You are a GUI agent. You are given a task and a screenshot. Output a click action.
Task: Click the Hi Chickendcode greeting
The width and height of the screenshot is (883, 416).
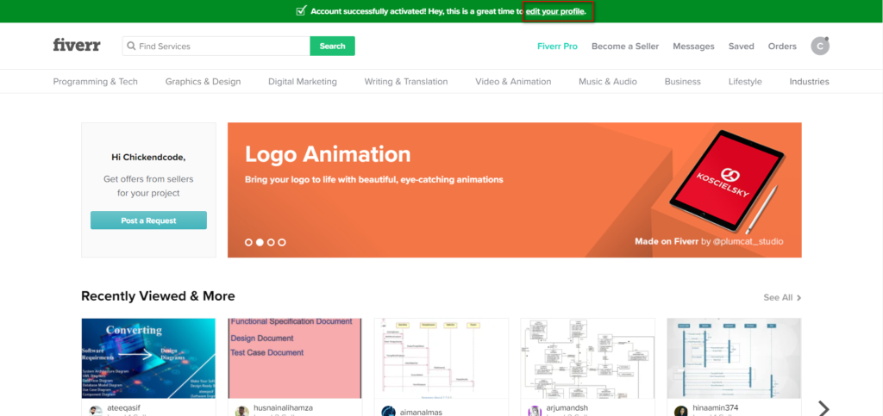point(148,158)
